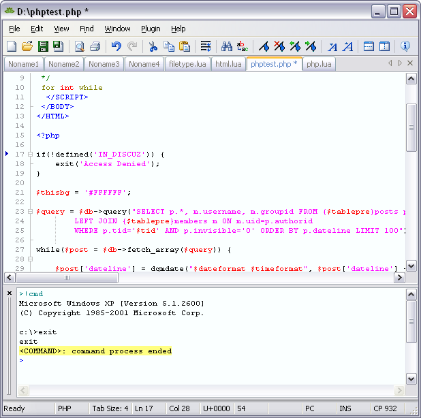
Task: Switch to the html.lua tab
Action: (x=228, y=64)
